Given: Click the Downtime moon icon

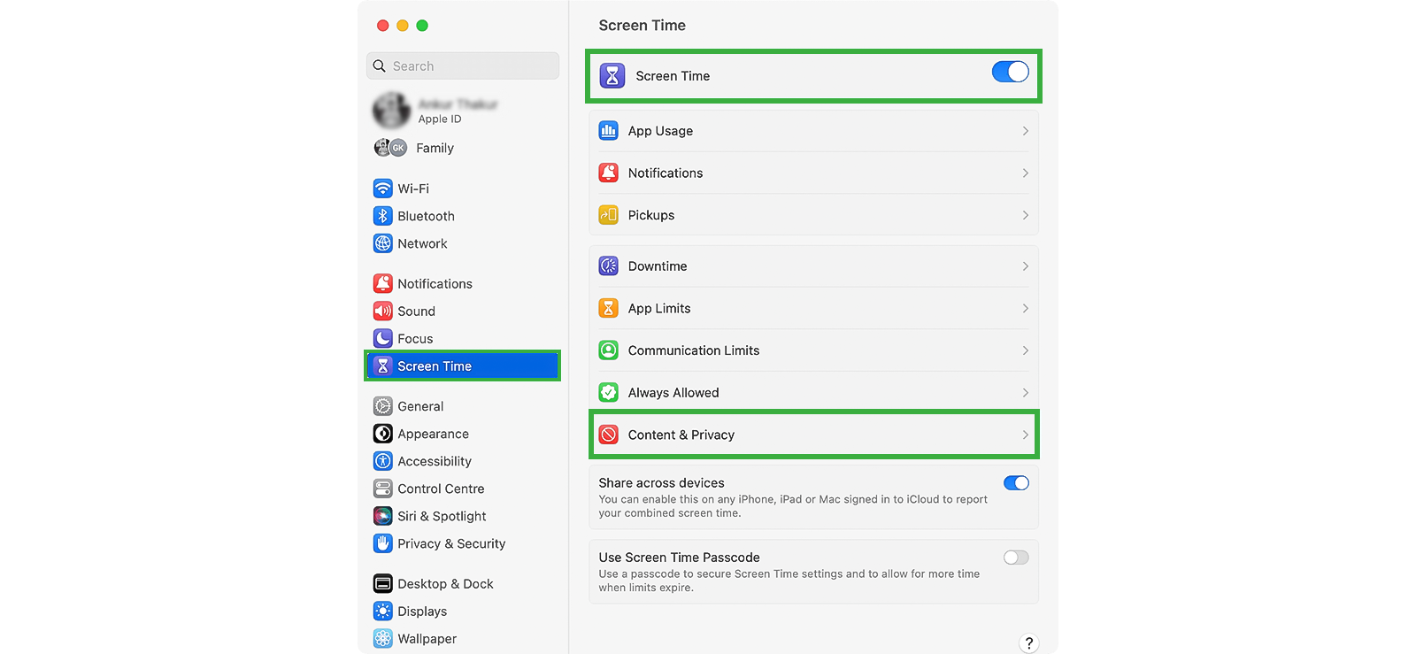Looking at the screenshot, I should [609, 266].
